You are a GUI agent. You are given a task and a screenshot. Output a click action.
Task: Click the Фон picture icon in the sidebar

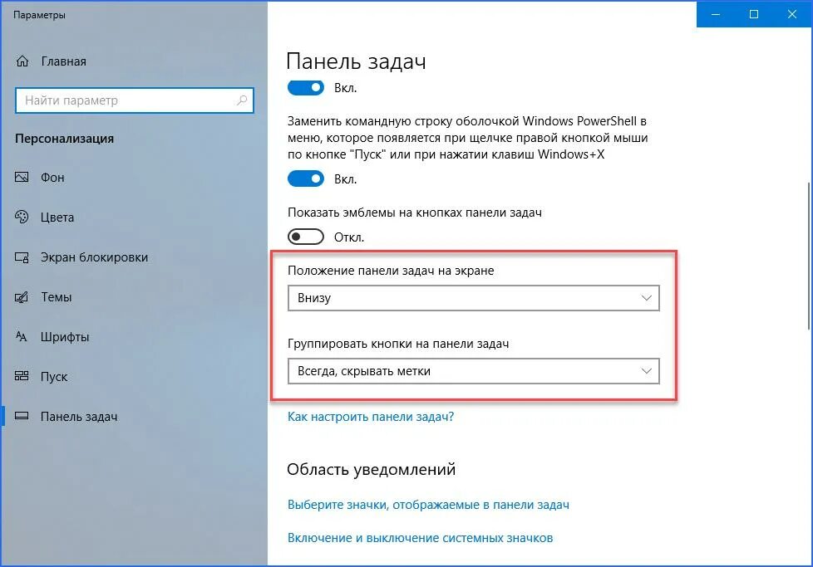[22, 177]
